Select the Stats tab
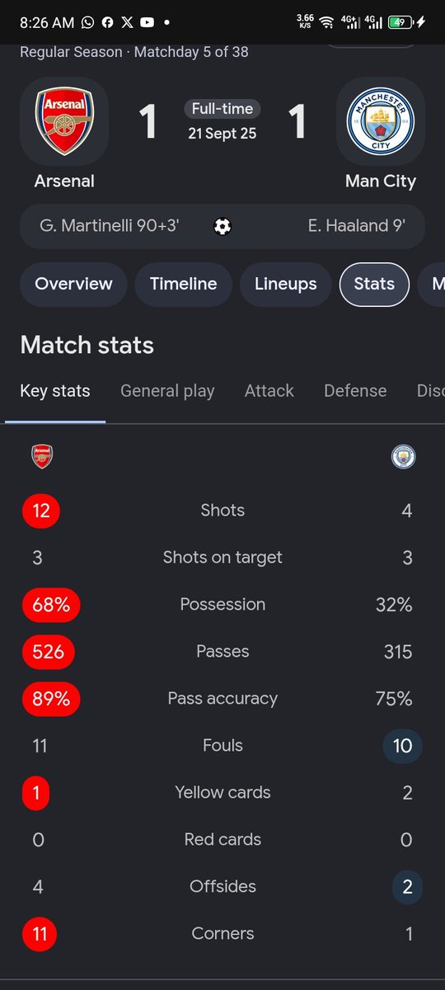Viewport: 445px width, 990px height. tap(374, 284)
